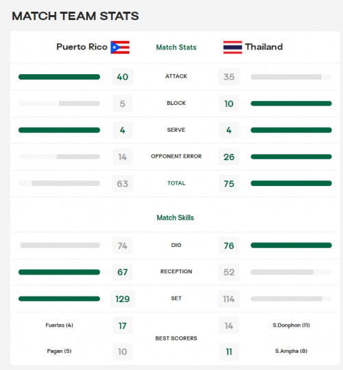Screen dimensions: 343x370
Task: Click Thailand total points value 75
Action: click(229, 183)
